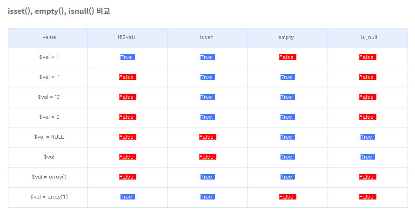This screenshot has width=415, height=212.
Task: Click False under if($val) for $val = 0
Action: click(x=127, y=117)
